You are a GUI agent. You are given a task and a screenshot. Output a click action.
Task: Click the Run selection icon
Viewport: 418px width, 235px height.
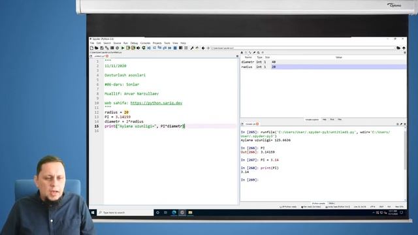coord(138,48)
